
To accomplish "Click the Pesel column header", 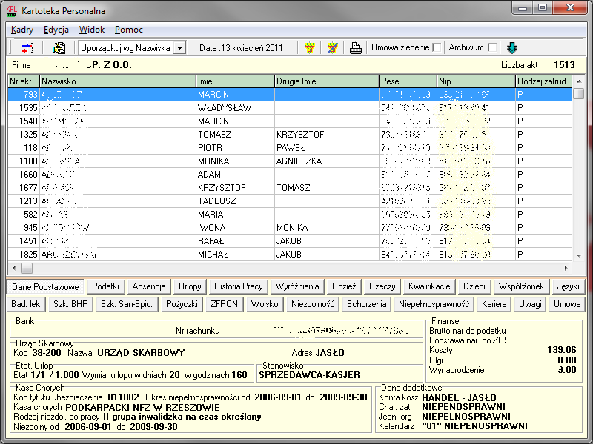I will (x=408, y=81).
